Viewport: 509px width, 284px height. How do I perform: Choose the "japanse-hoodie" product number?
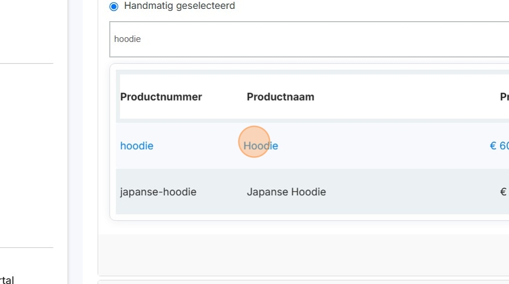[x=158, y=192]
